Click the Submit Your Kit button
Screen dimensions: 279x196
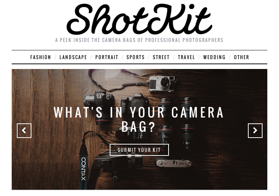coord(139,150)
